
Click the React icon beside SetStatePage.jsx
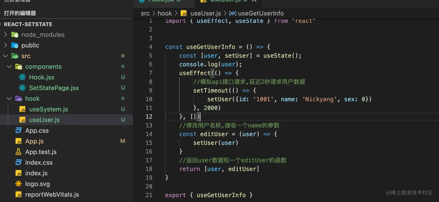tap(22, 88)
